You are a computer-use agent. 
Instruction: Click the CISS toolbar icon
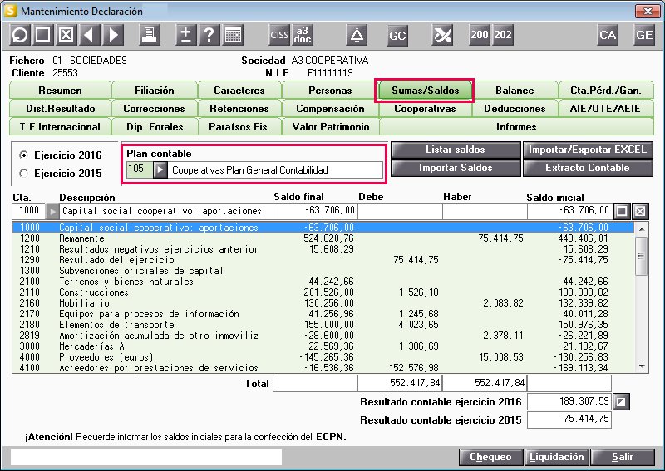[x=279, y=35]
